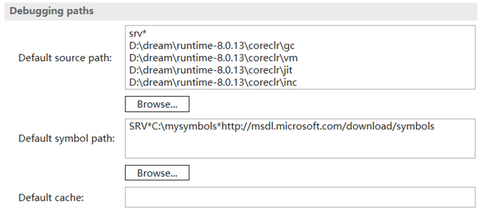Click the coreclr\inc source path line
This screenshot has height=212, width=482.
(213, 82)
